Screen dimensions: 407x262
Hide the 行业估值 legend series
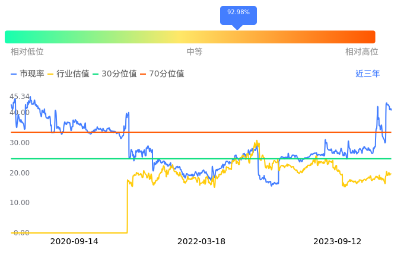pos(68,74)
